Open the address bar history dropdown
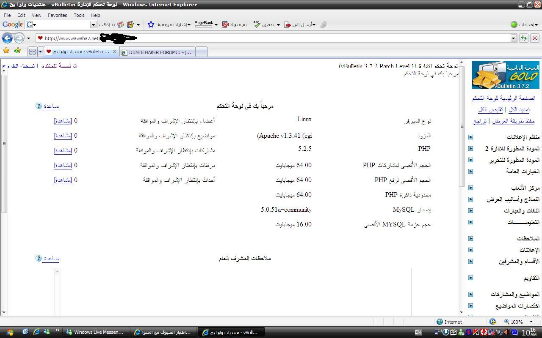This screenshot has height=338, width=542. tap(513, 38)
